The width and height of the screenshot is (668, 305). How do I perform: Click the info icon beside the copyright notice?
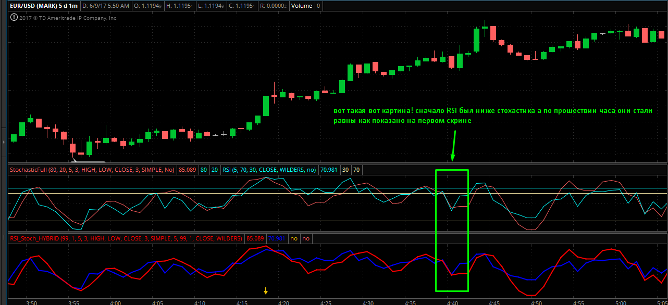pyautogui.click(x=14, y=17)
